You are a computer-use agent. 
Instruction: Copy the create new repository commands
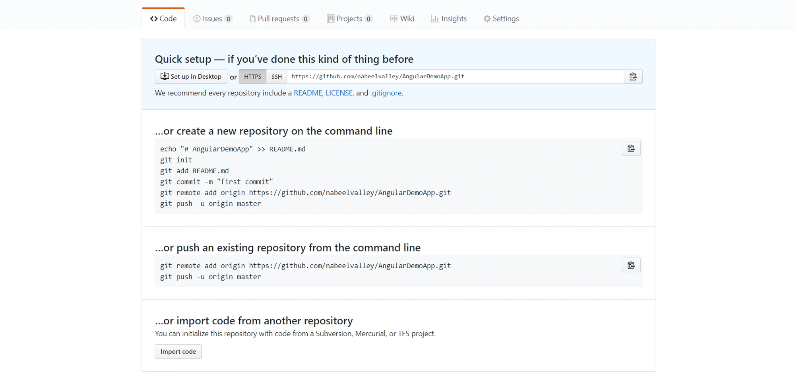631,148
